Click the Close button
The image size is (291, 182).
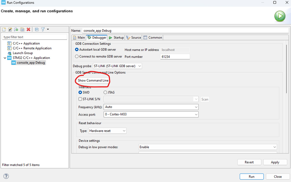point(278,177)
